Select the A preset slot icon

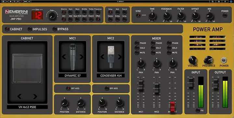(22, 1)
